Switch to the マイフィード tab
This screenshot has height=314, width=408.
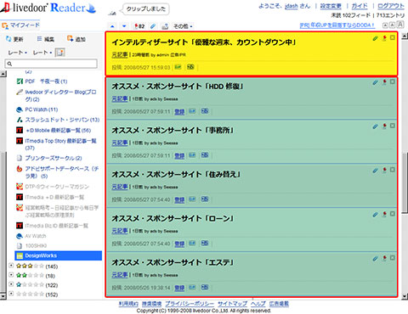[20, 25]
